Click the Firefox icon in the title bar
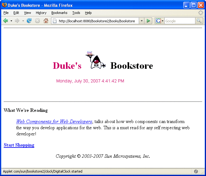This screenshot has height=176, width=206. (4, 5)
